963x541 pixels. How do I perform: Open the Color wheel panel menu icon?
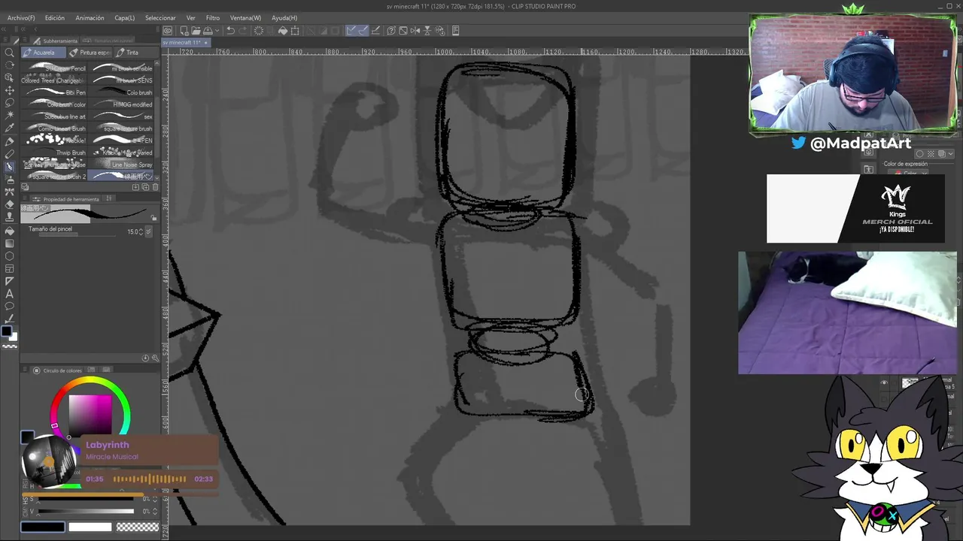click(25, 370)
